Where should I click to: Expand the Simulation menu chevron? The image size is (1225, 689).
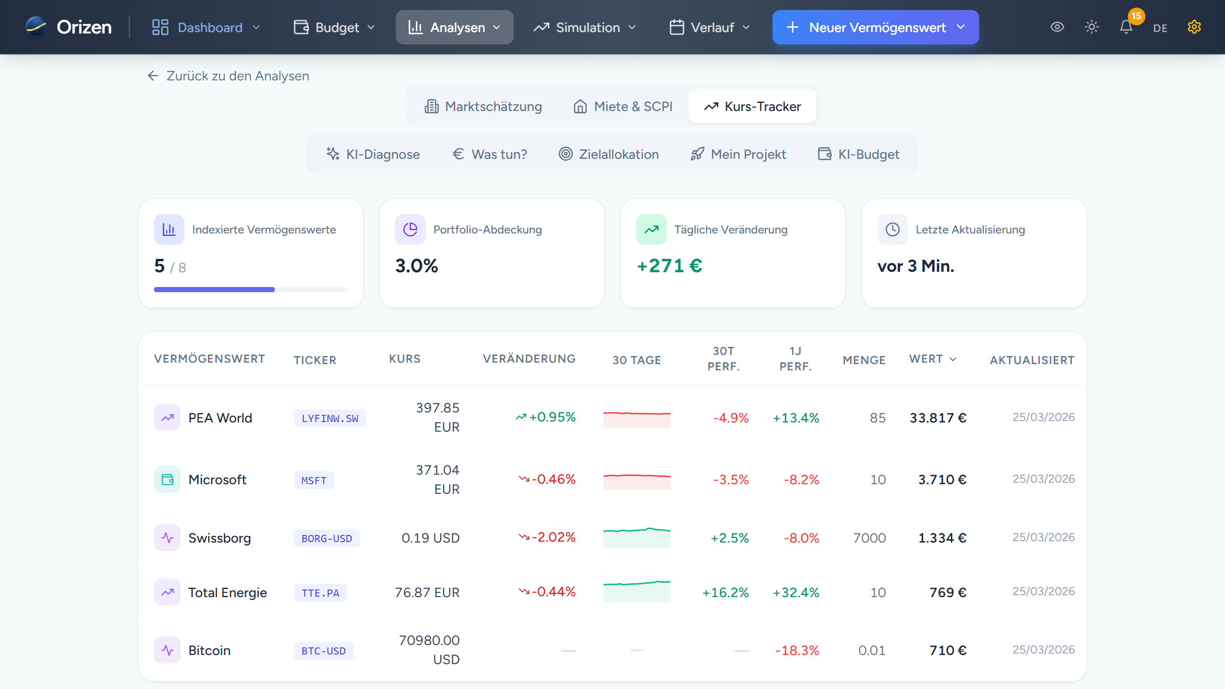[632, 27]
